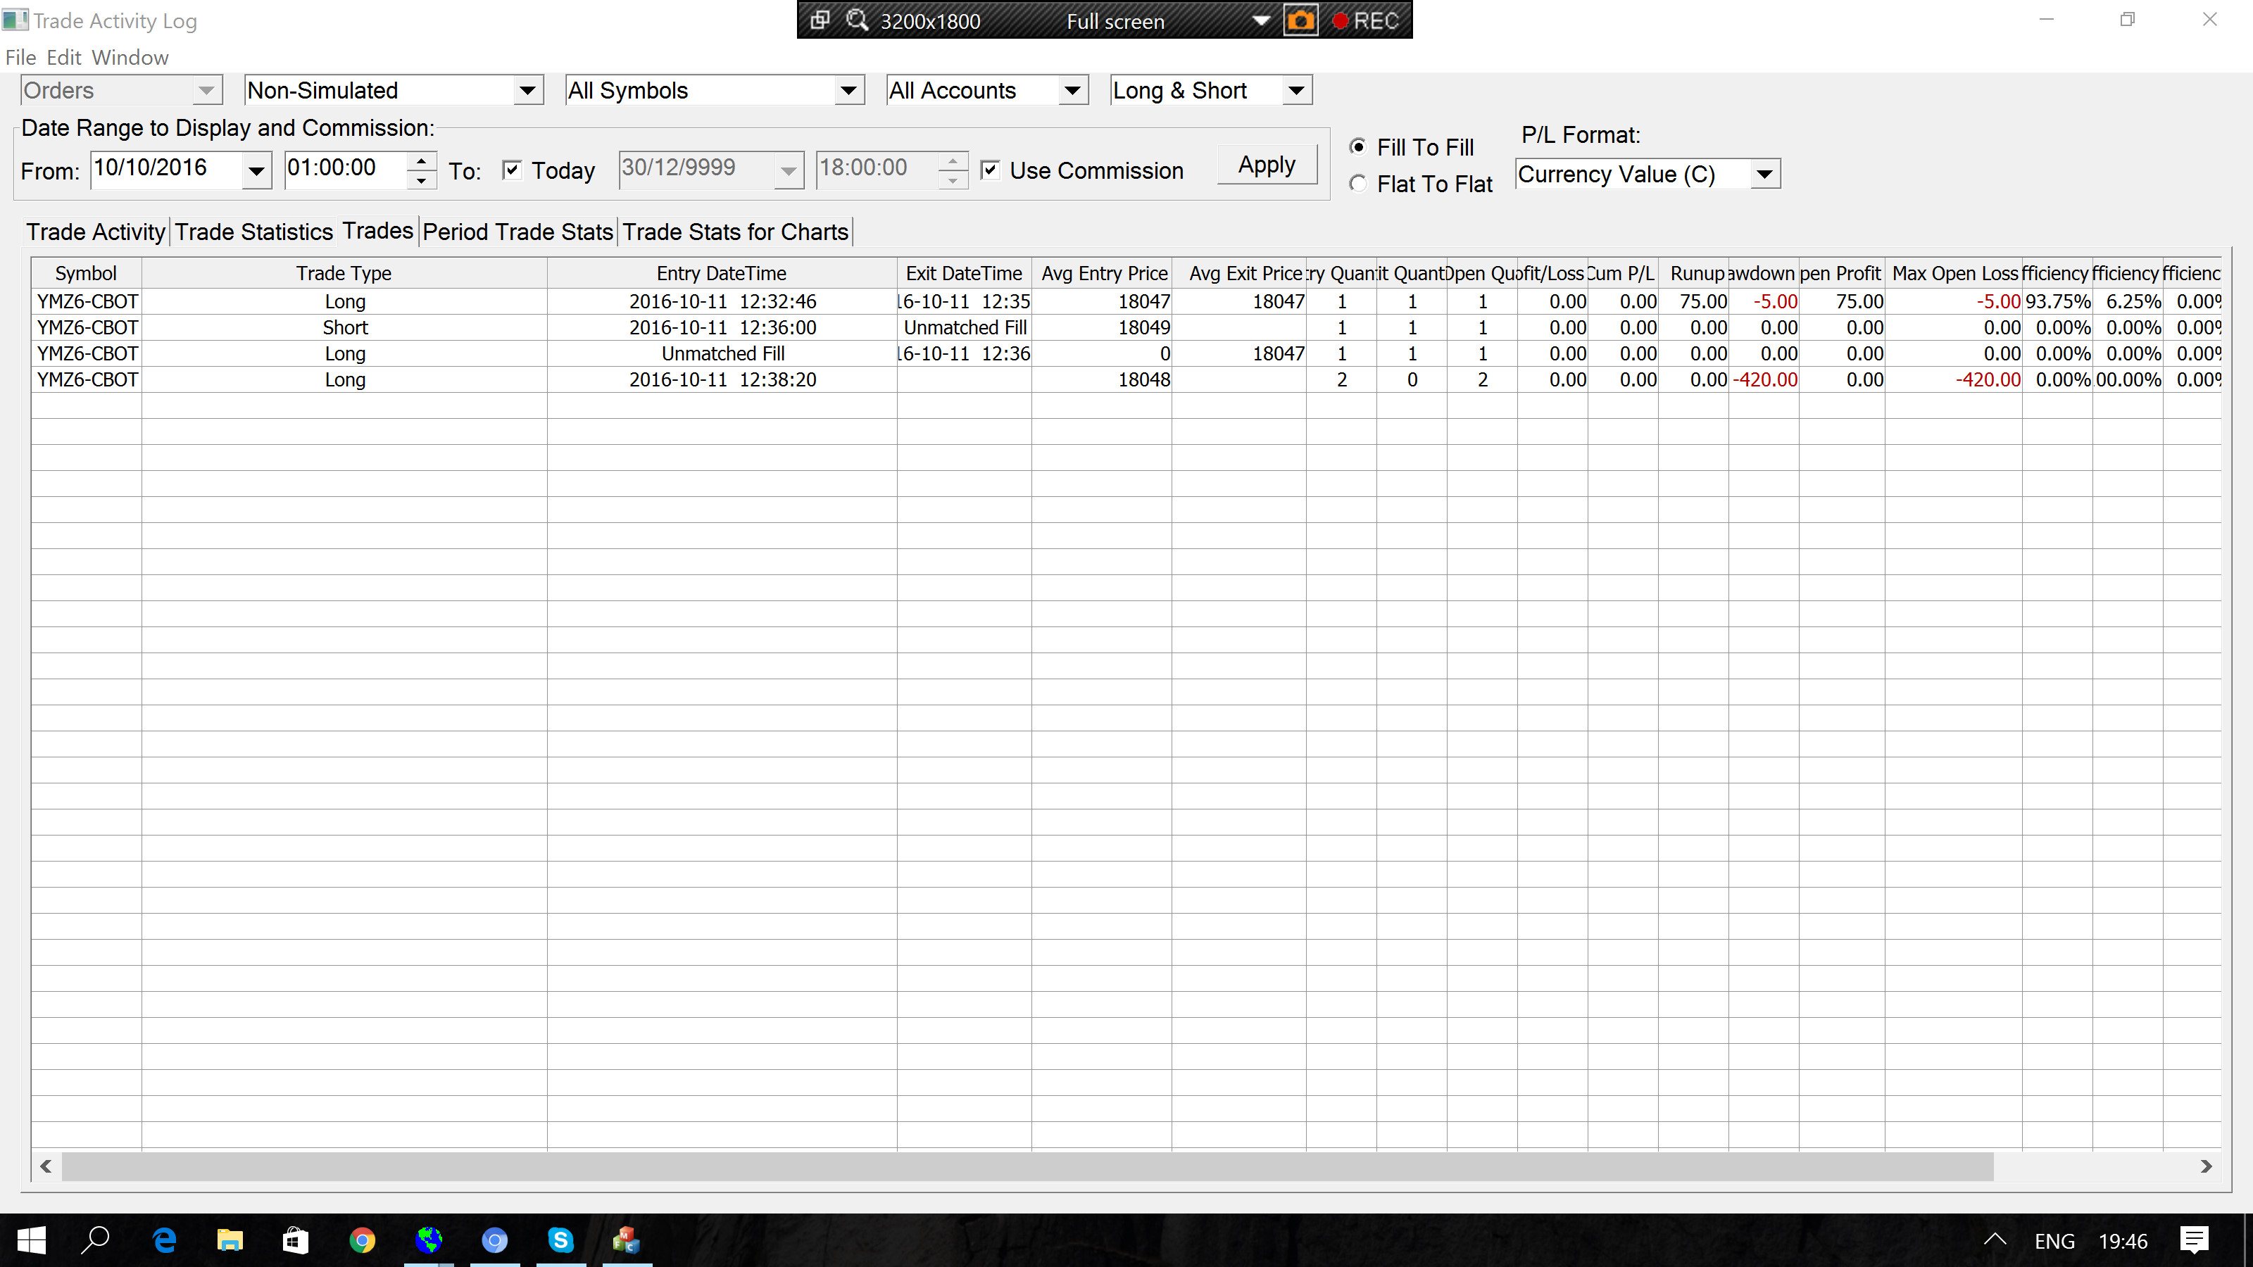Open File Explorer from the taskbar
The width and height of the screenshot is (2253, 1267).
(x=229, y=1240)
